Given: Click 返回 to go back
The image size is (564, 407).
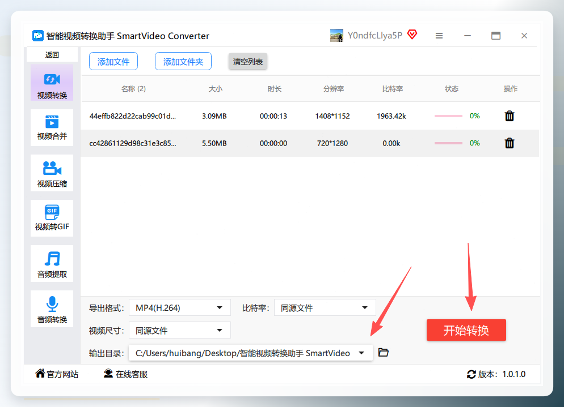Looking at the screenshot, I should click(x=52, y=55).
